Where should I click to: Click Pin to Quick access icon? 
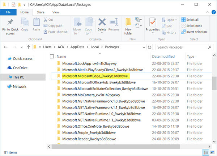[10, 22]
